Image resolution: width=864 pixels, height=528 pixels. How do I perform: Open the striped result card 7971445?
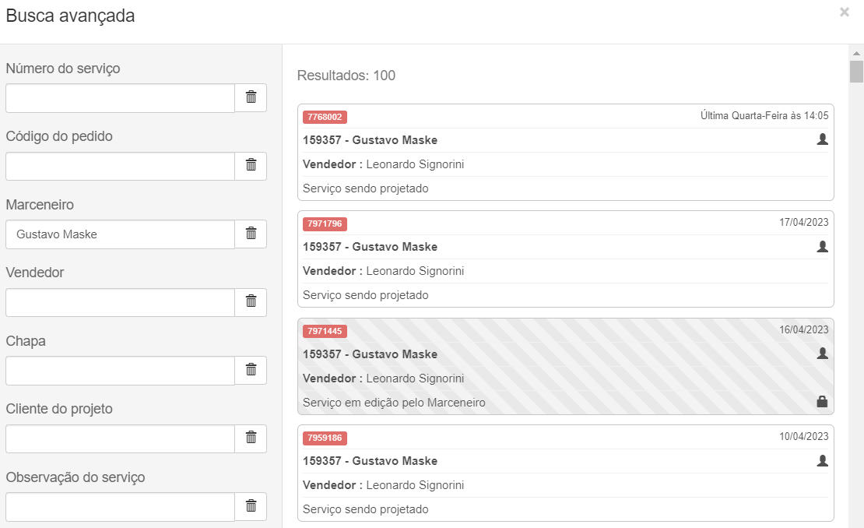(x=565, y=366)
